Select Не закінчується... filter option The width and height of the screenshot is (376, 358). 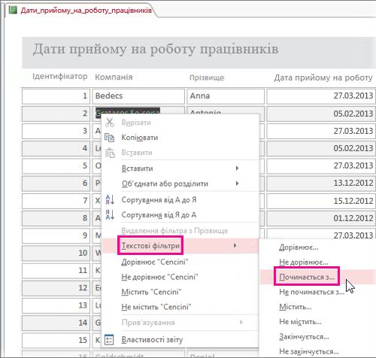click(309, 351)
